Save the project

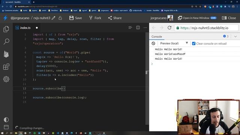[x=76, y=18]
